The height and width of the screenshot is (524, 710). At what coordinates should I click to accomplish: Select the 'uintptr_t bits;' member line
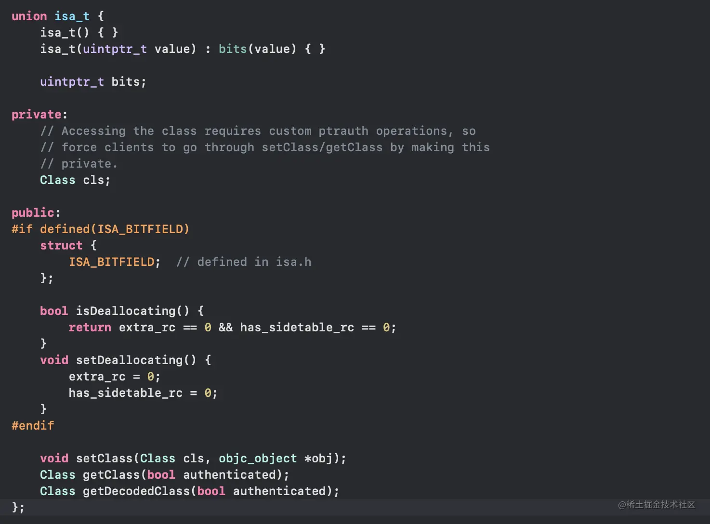coord(93,82)
